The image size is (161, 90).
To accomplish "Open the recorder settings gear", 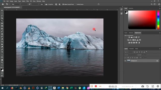I will pos(158,86).
